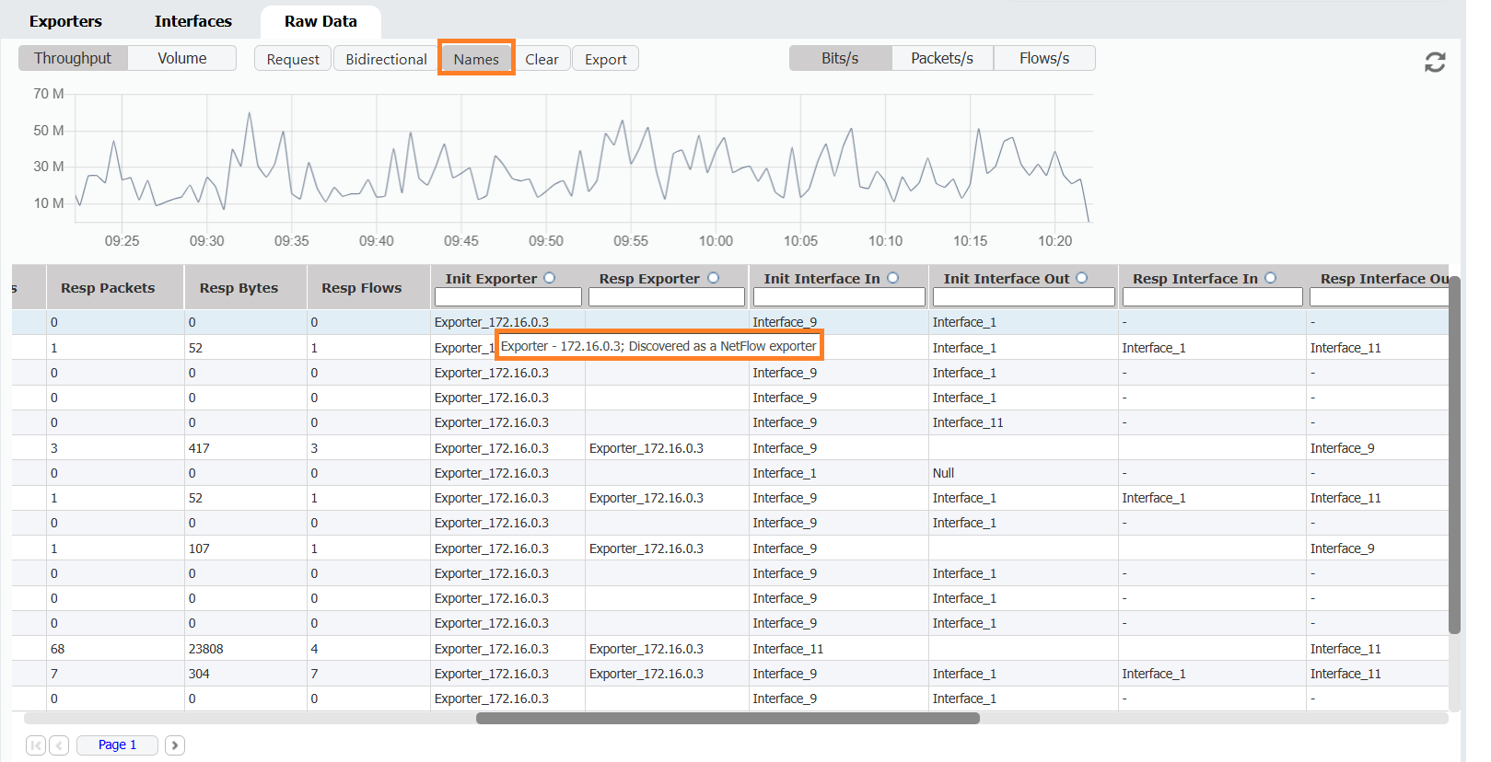Show the Packets/s metric

941,58
